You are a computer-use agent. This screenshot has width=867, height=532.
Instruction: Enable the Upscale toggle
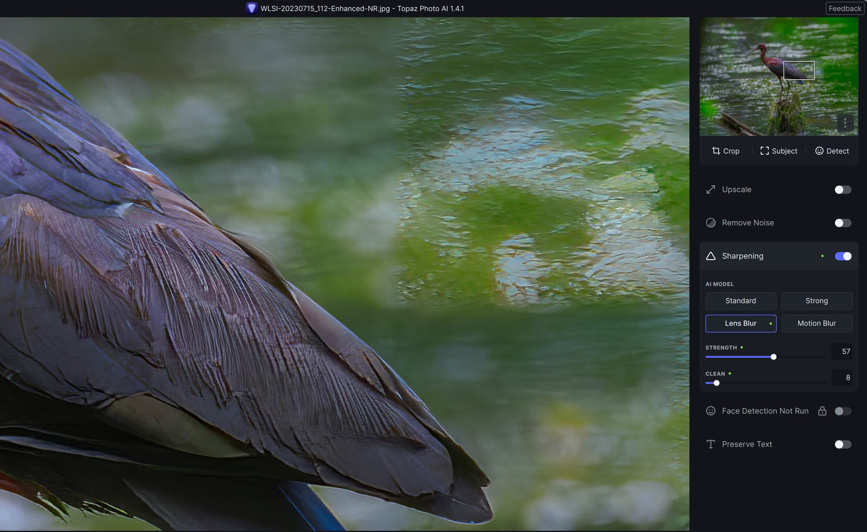[843, 190]
